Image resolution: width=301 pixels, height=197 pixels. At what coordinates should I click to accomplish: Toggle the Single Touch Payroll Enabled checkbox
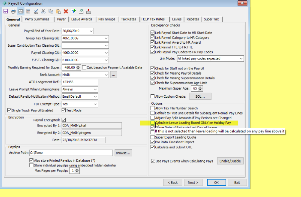point(9,110)
